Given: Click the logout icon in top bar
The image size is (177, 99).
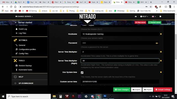Looking at the screenshot, I should pos(160,16).
